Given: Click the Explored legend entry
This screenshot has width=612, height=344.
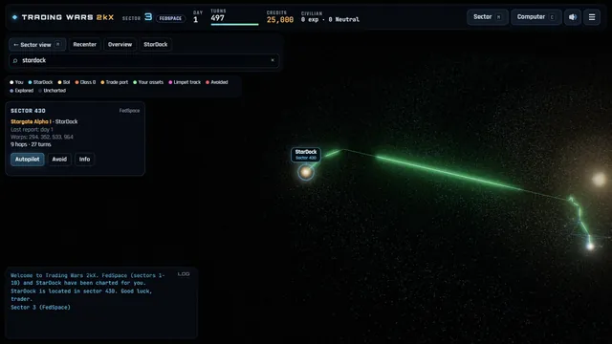Looking at the screenshot, I should (x=21, y=91).
